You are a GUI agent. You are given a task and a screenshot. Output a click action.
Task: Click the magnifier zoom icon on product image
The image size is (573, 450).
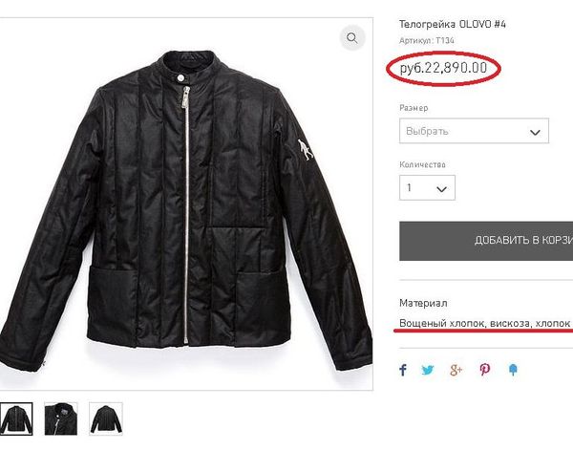click(352, 38)
